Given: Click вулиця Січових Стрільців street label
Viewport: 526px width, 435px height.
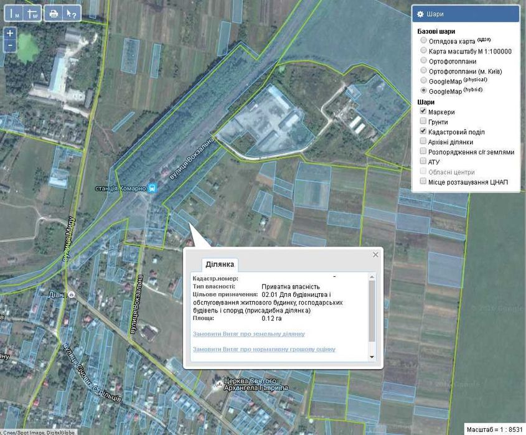Looking at the screenshot, I should coord(92,372).
